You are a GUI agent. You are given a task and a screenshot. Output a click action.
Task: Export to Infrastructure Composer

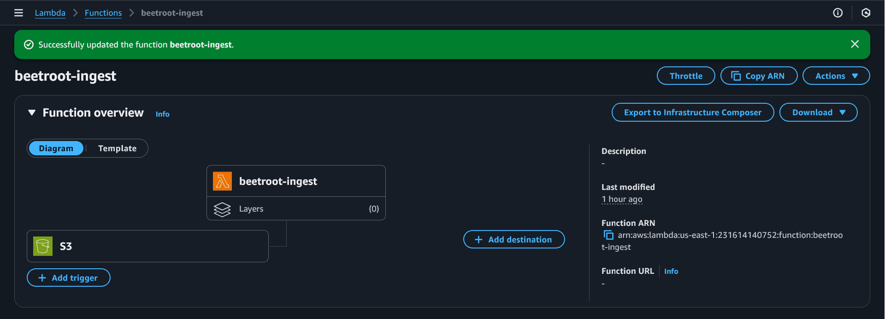(692, 112)
